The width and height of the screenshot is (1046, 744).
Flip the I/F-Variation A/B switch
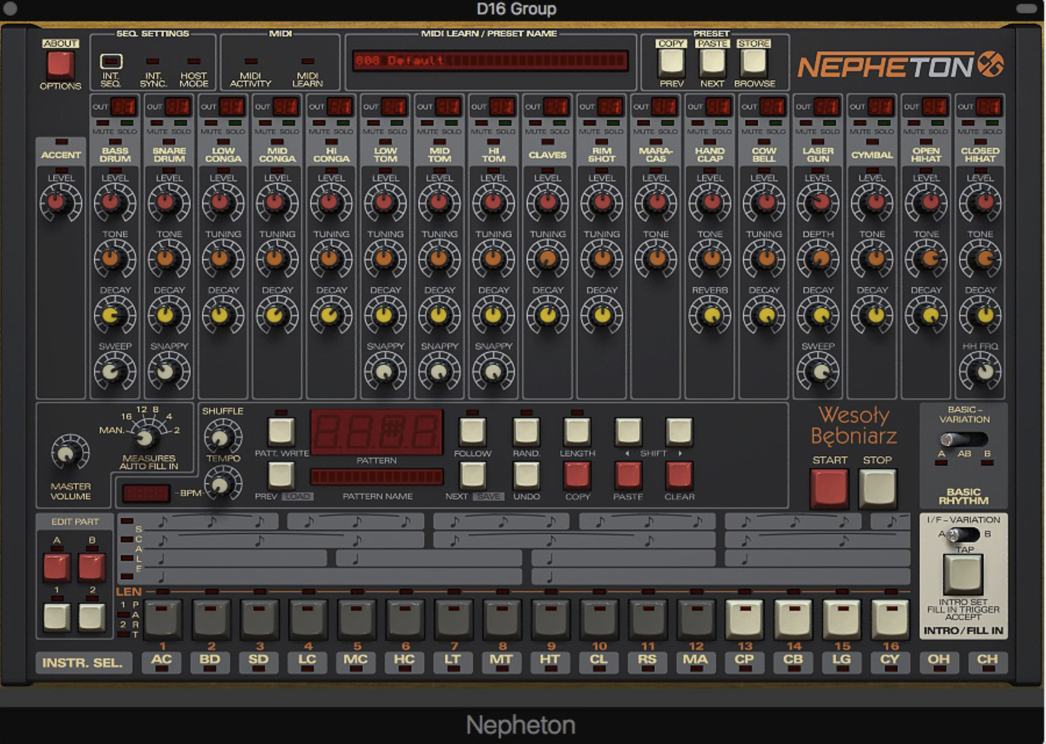point(963,534)
